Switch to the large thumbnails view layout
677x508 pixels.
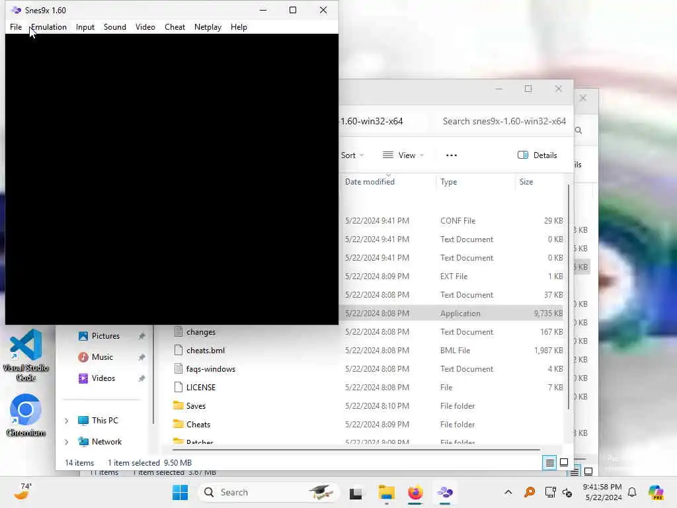[564, 462]
